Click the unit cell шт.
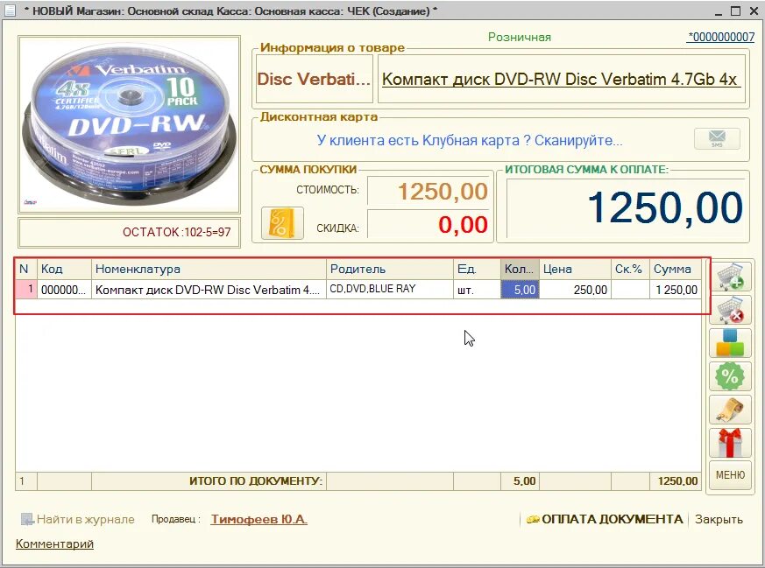The height and width of the screenshot is (568, 765). click(x=478, y=290)
